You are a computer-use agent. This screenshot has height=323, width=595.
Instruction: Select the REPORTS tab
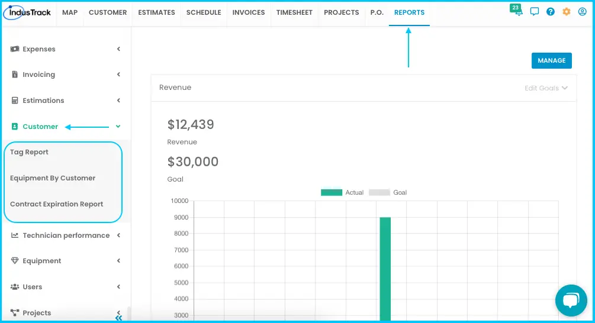point(410,12)
